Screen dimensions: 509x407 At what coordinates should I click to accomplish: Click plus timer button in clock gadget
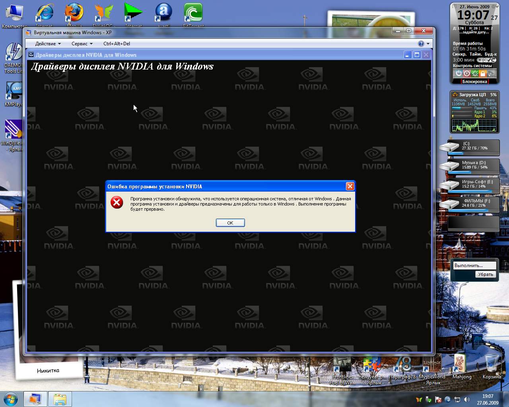(480, 60)
